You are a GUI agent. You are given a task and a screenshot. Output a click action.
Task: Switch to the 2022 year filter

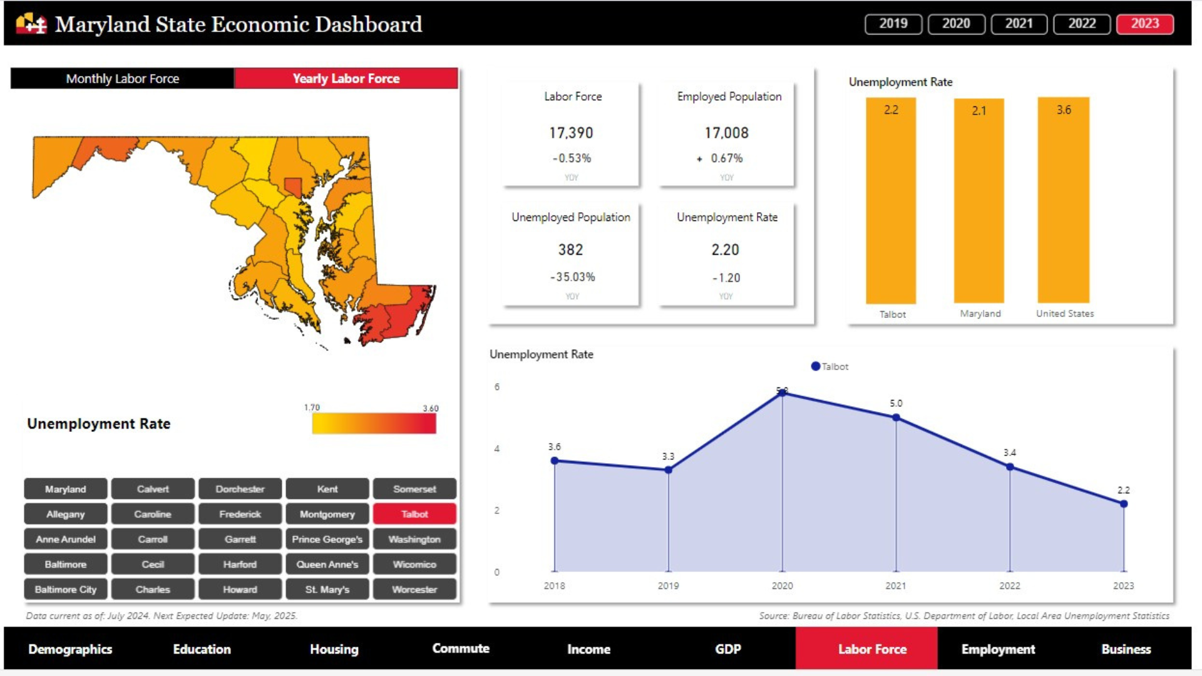(x=1081, y=24)
